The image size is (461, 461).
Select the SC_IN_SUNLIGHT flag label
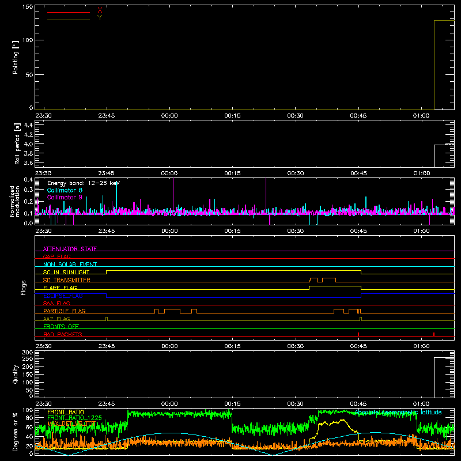(66, 272)
